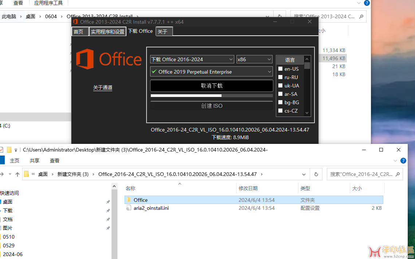The image size is (415, 259).
Task: Click 新建文件夹 (3) breadcrumb
Action: 73,174
